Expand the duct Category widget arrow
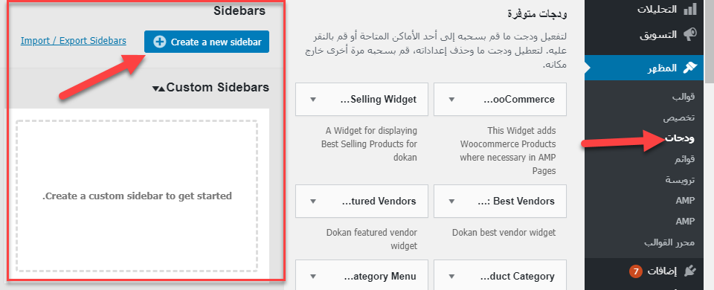Image resolution: width=714 pixels, height=290 pixels. (451, 277)
